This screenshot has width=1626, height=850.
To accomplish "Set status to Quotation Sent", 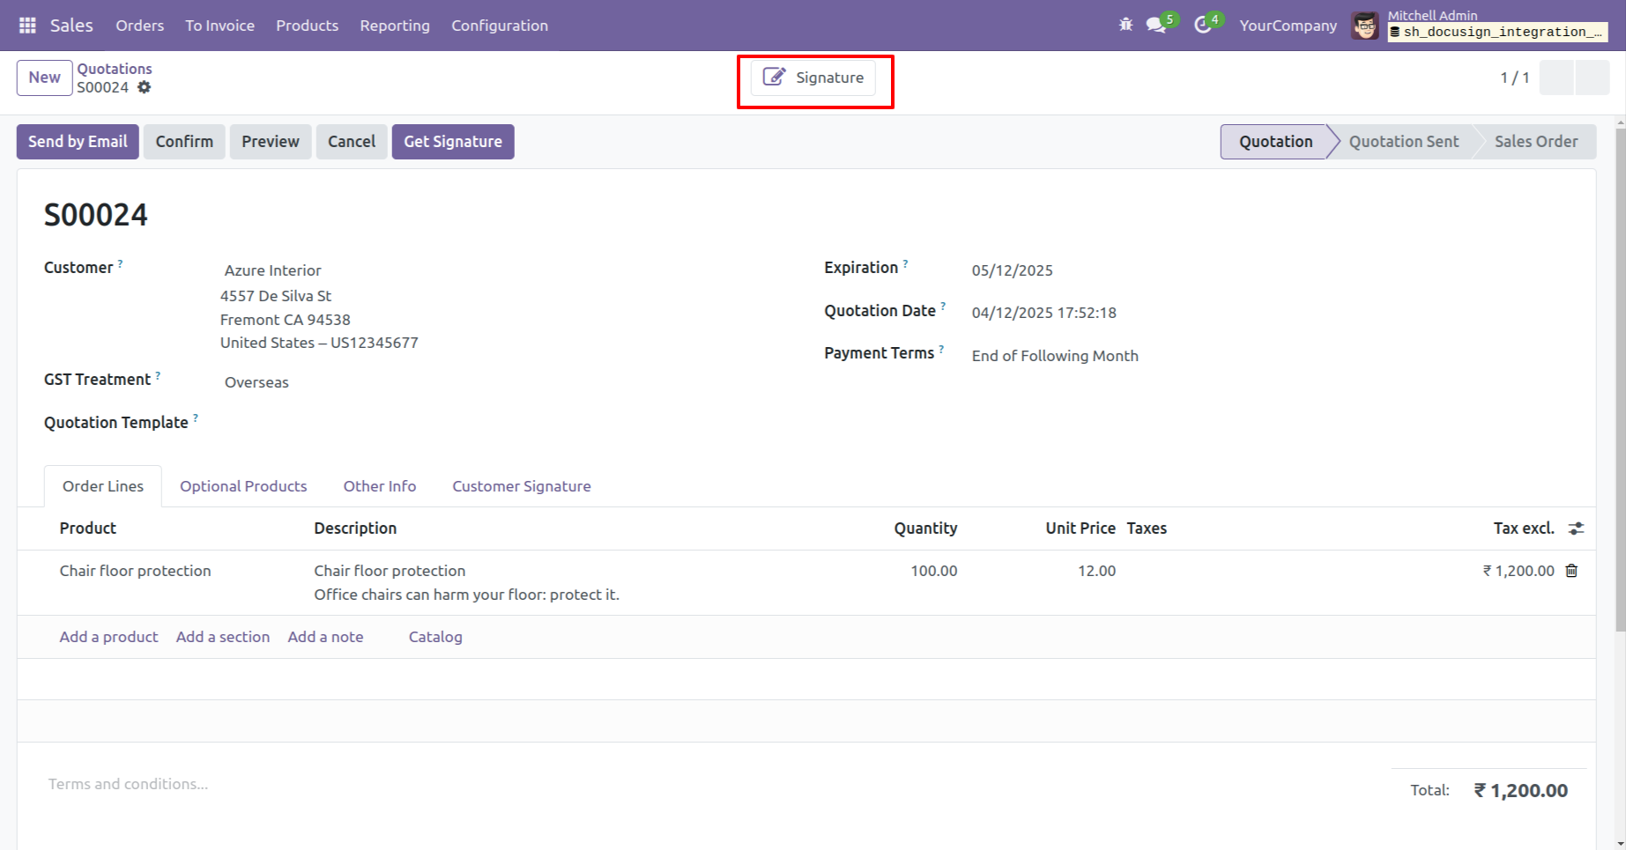I will 1403,142.
